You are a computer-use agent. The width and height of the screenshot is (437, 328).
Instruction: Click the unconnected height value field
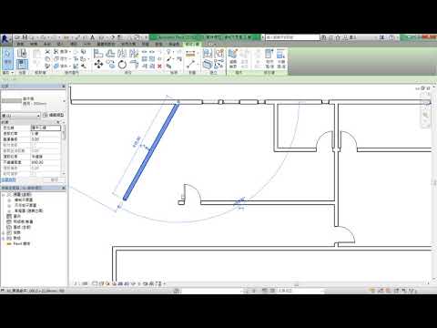(46, 162)
